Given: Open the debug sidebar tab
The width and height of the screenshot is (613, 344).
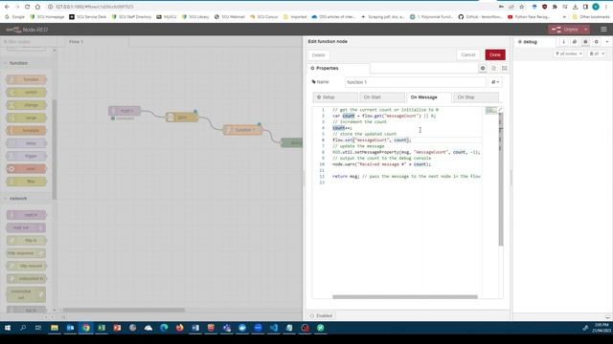Looking at the screenshot, I should tap(534, 42).
